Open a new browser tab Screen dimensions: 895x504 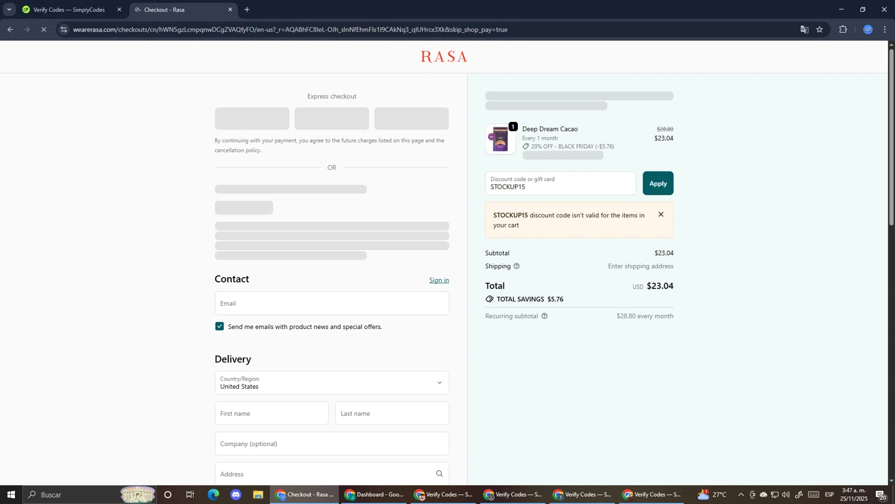point(247,10)
